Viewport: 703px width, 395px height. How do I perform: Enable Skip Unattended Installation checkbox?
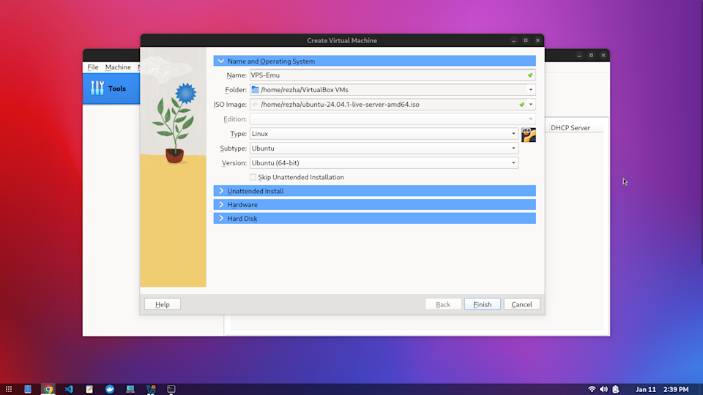[x=253, y=177]
